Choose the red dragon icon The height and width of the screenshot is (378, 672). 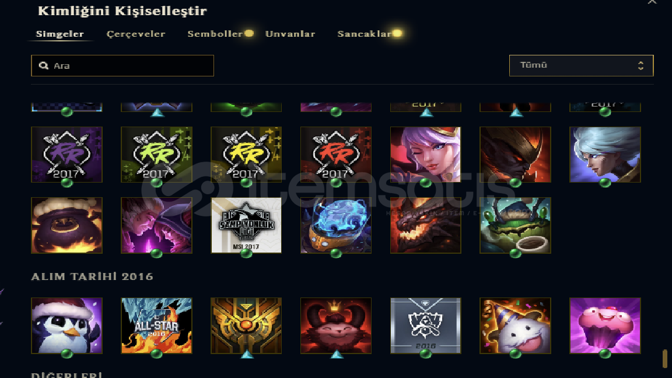[426, 225]
